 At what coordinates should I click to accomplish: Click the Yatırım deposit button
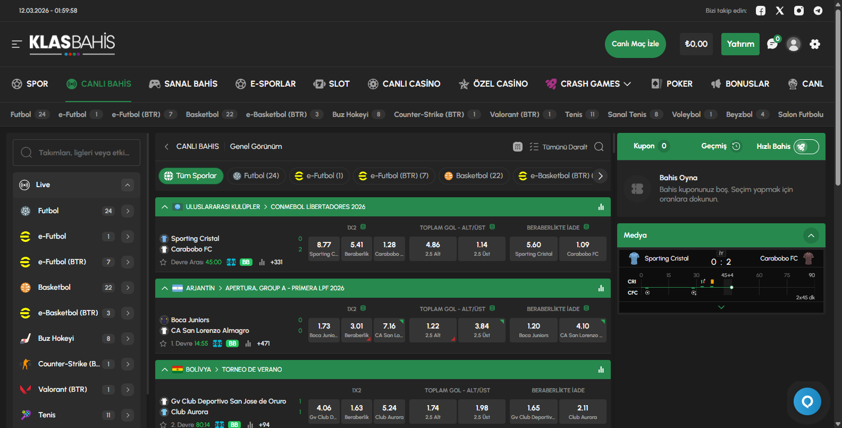(x=740, y=44)
